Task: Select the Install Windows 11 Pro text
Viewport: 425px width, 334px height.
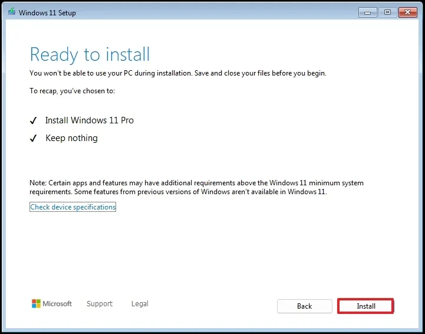Action: click(90, 120)
